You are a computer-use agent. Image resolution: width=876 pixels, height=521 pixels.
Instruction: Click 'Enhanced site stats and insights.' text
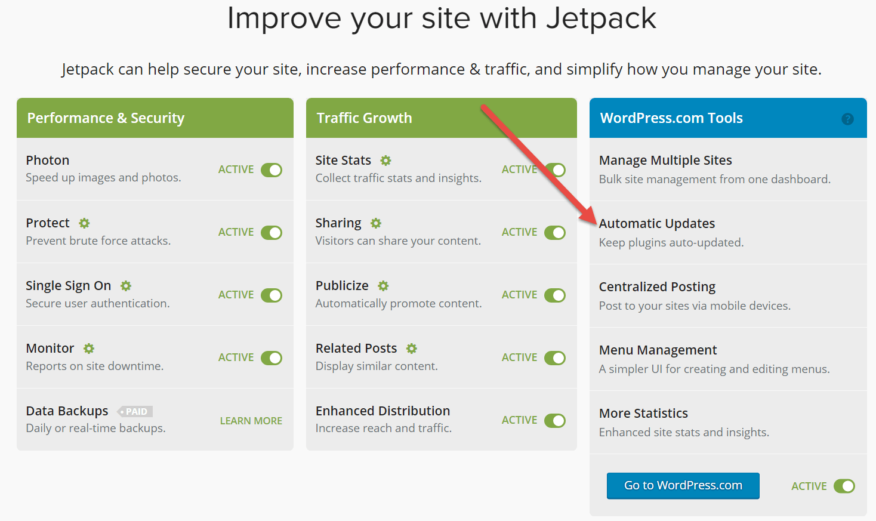(x=684, y=433)
